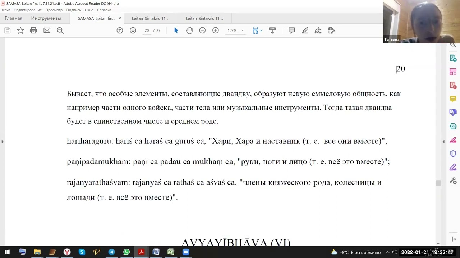
Task: Enable scrolling mode icon
Action: pos(272,30)
